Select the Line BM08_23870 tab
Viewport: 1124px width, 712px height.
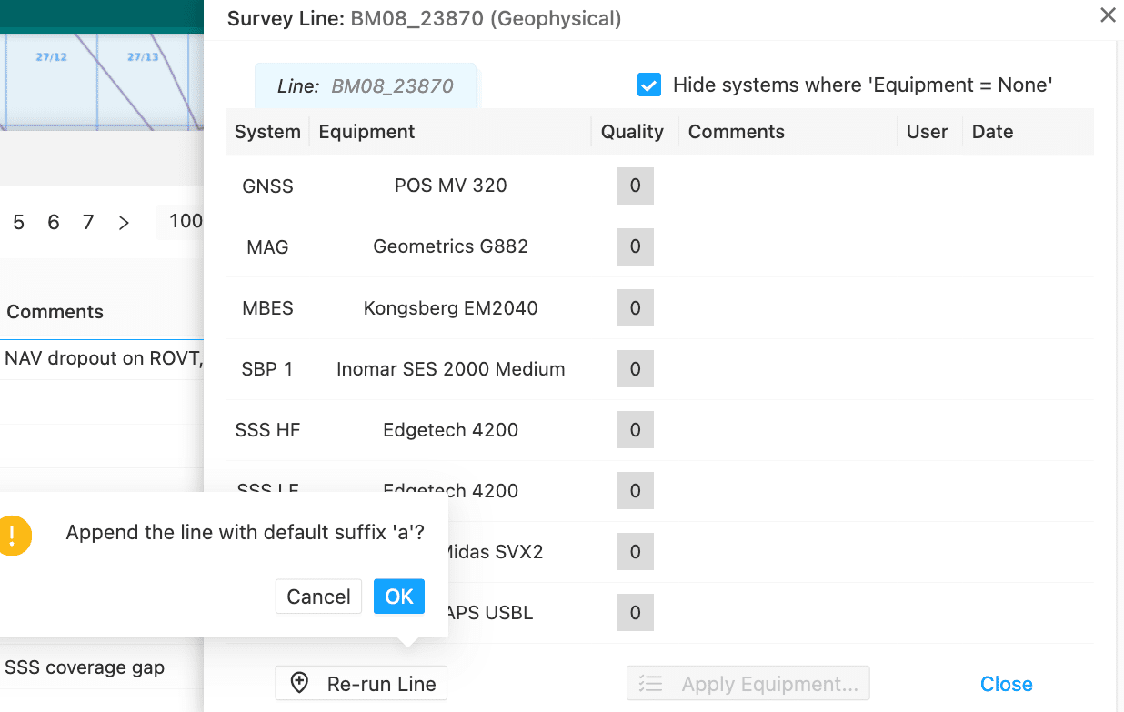click(x=366, y=86)
